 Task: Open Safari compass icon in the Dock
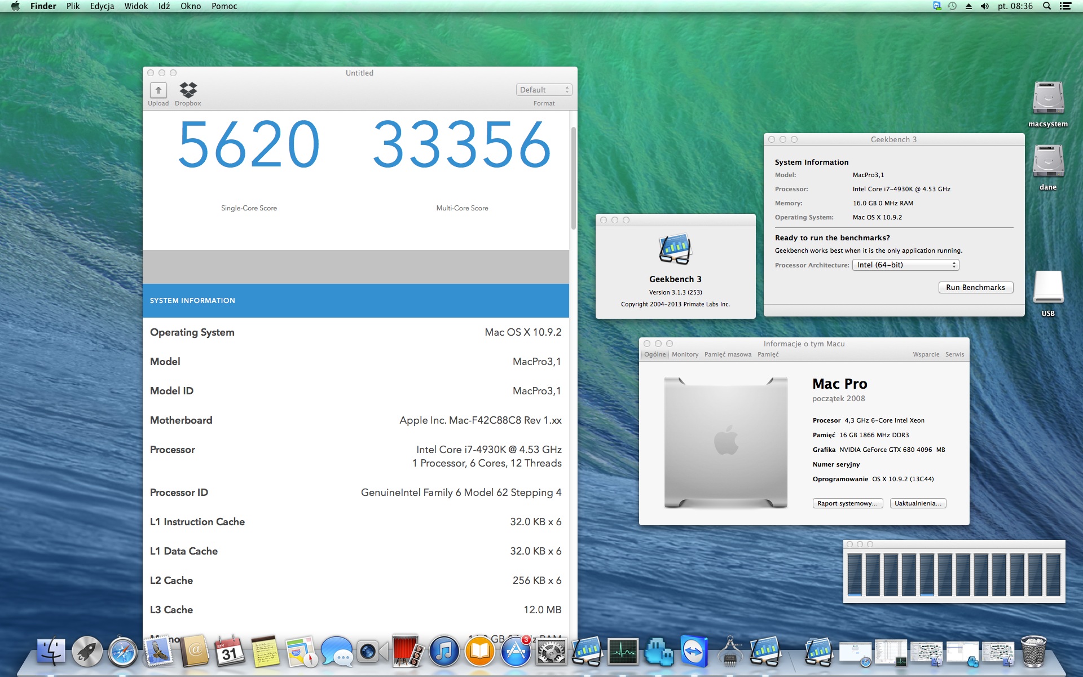pyautogui.click(x=123, y=652)
